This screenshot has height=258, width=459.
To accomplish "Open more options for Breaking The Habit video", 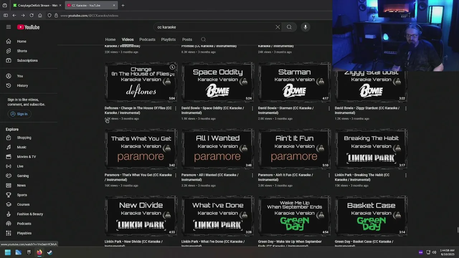I will [406, 175].
